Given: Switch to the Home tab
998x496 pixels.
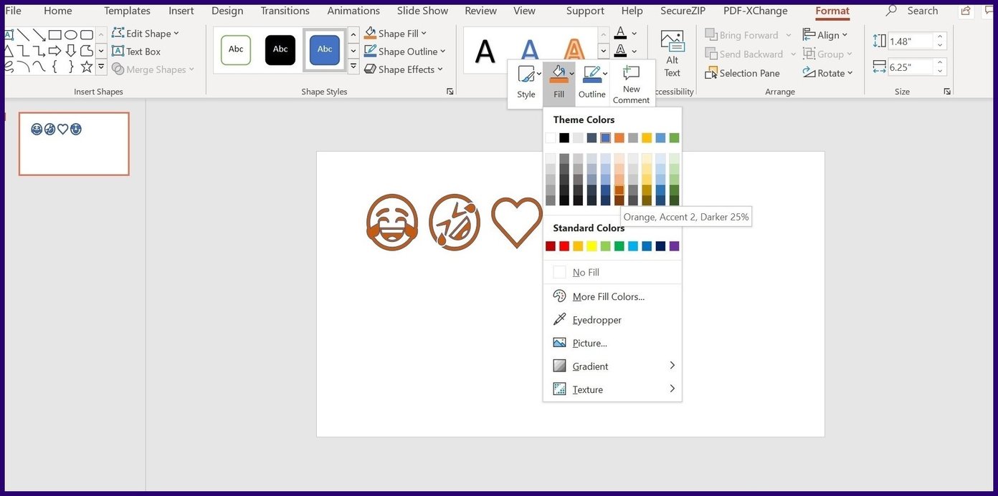Looking at the screenshot, I should (57, 11).
